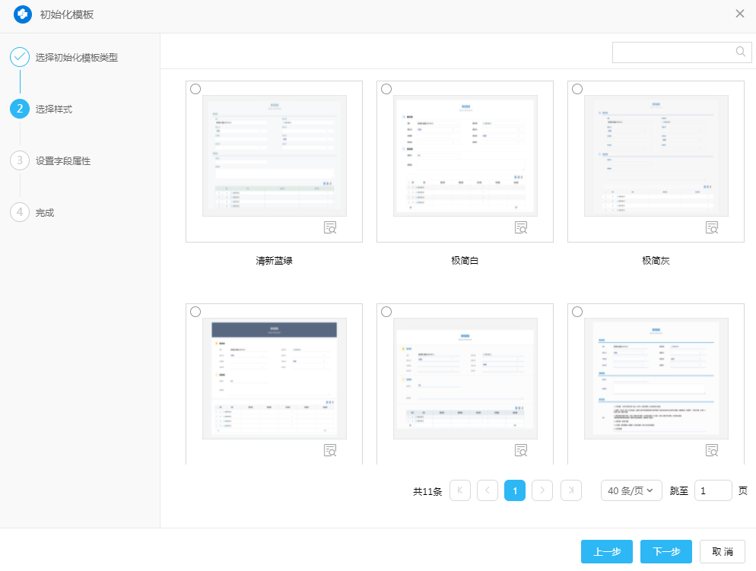Click the 取消 button
Screen dimensions: 756x571
pos(723,552)
